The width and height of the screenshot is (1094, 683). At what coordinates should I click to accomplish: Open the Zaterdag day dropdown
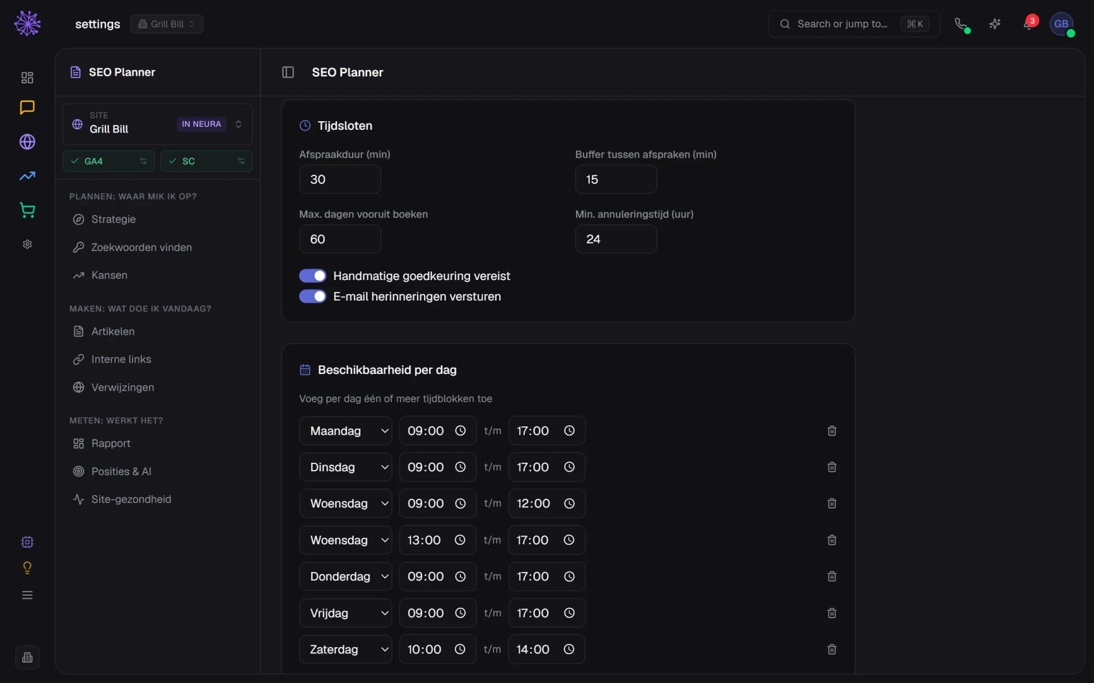(x=346, y=649)
